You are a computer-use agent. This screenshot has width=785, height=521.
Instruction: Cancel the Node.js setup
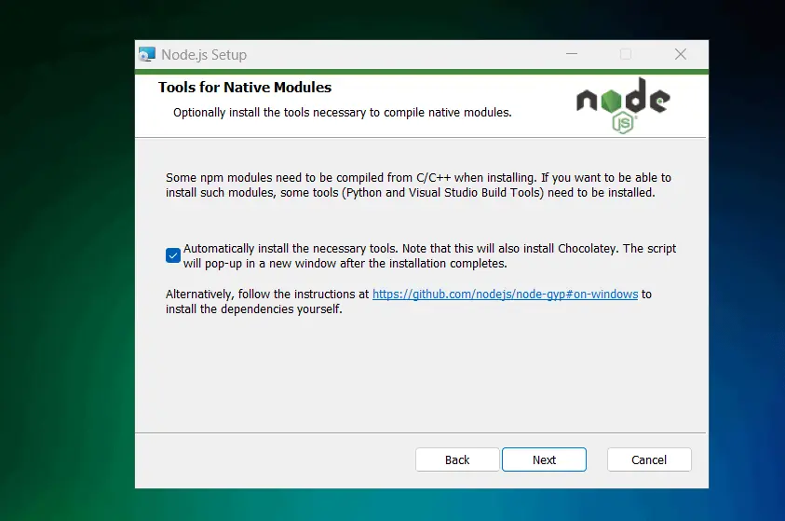pos(649,459)
